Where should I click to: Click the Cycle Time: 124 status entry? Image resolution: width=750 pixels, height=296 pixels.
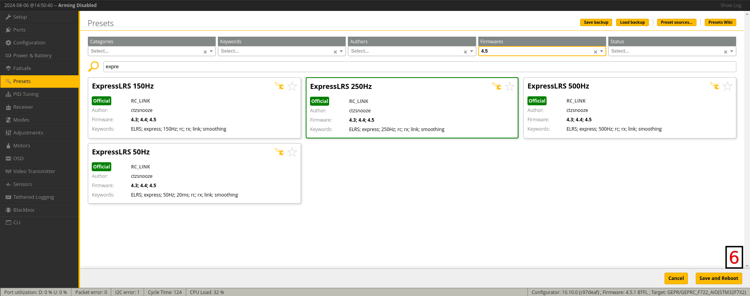tap(165, 292)
